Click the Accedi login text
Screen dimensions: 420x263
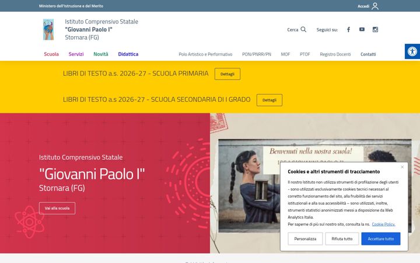pyautogui.click(x=363, y=6)
